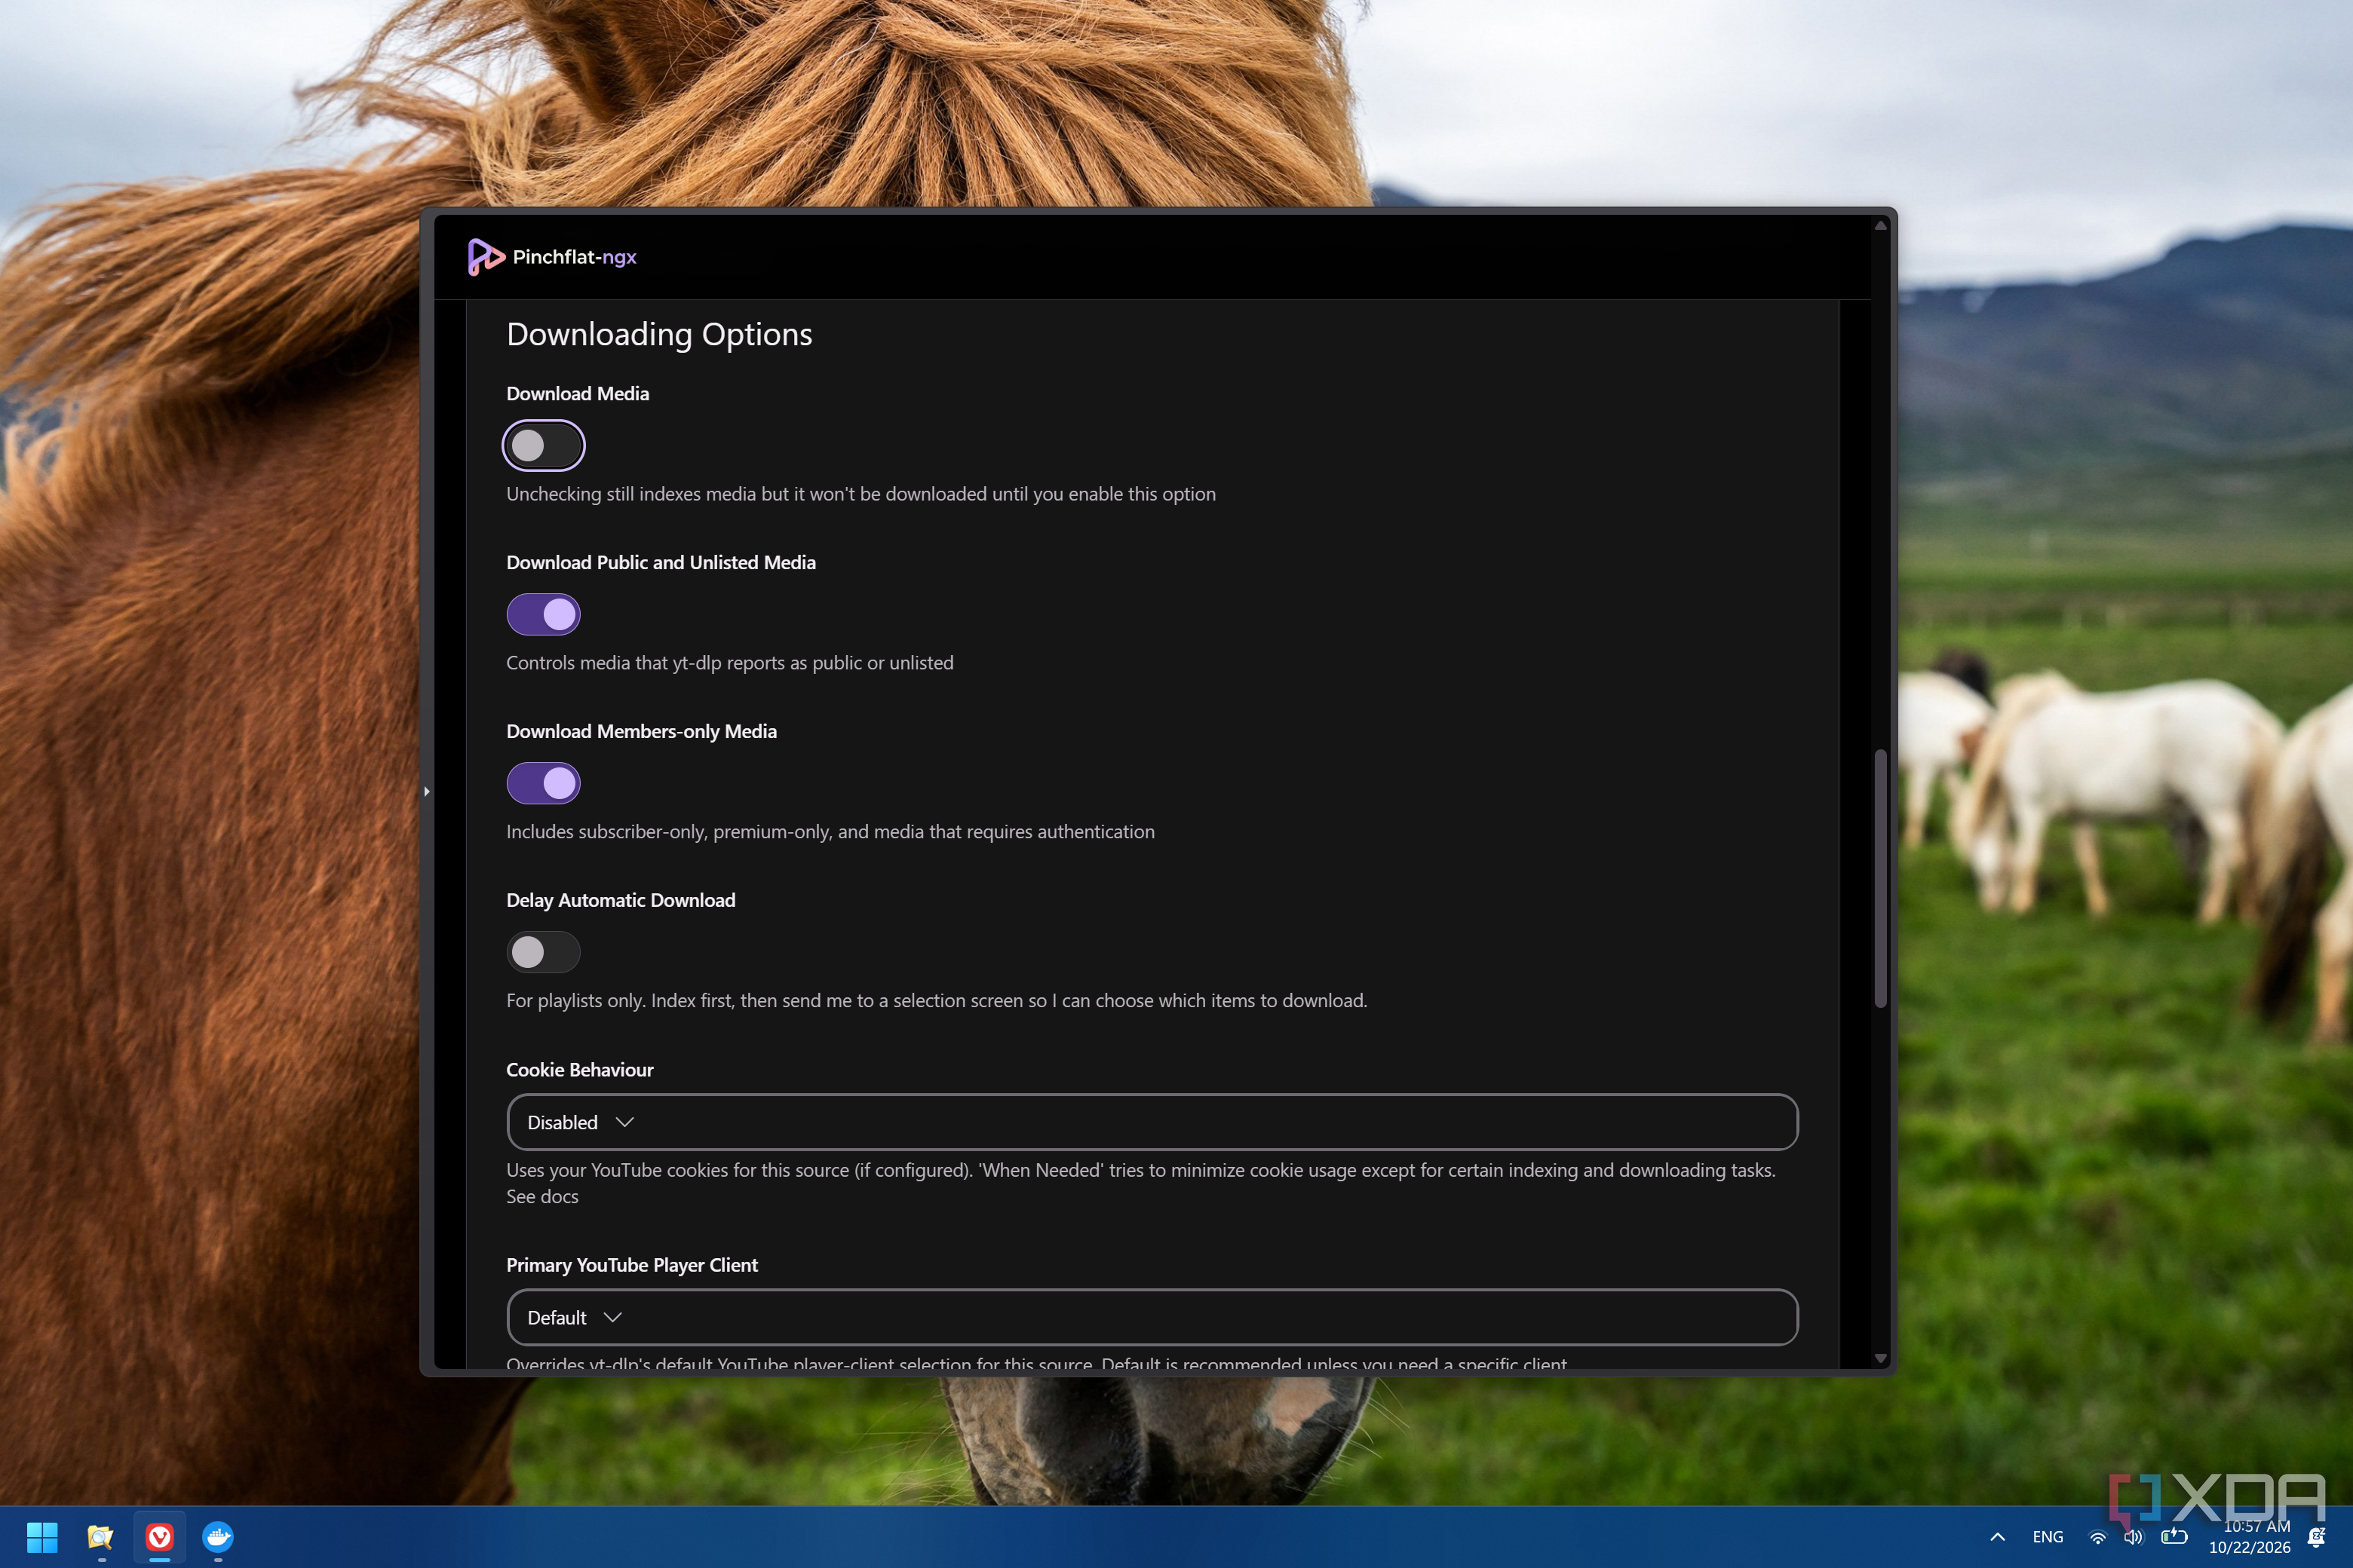The image size is (2353, 1568).
Task: Click the battery status tray icon
Action: (2174, 1537)
